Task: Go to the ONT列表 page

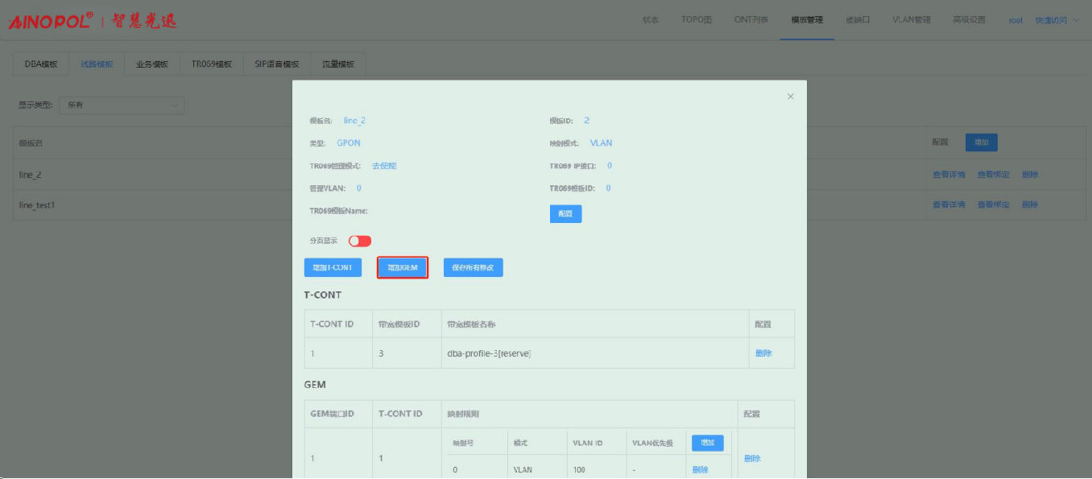Action: pyautogui.click(x=751, y=20)
